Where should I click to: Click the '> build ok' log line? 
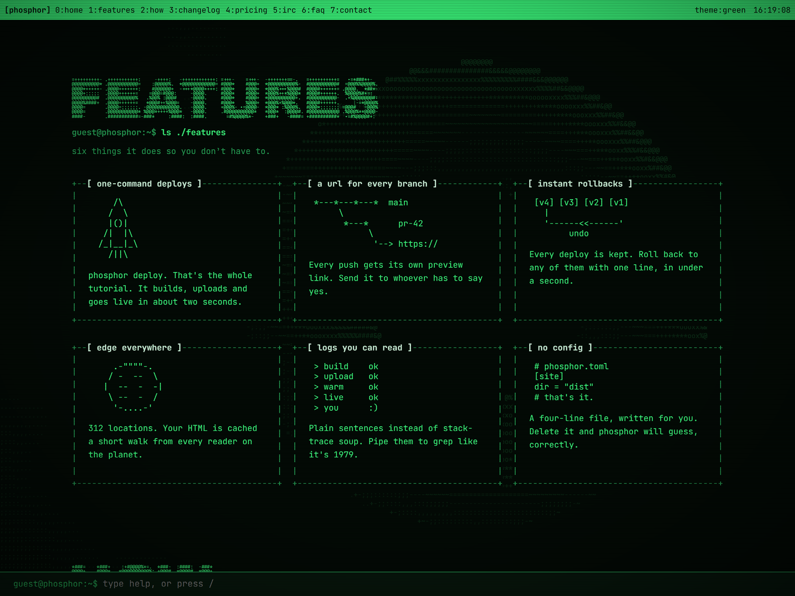pos(346,367)
